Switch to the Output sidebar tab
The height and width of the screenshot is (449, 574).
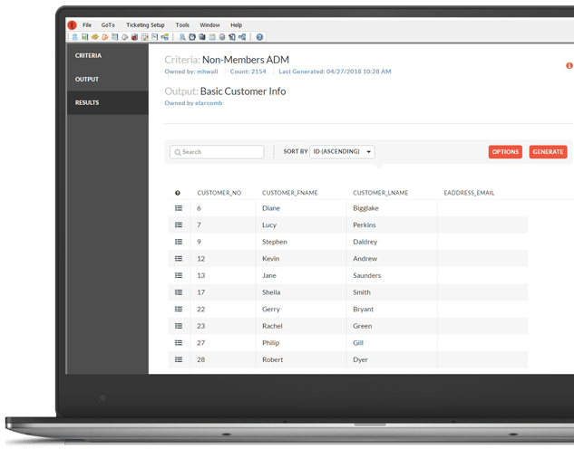(x=108, y=80)
